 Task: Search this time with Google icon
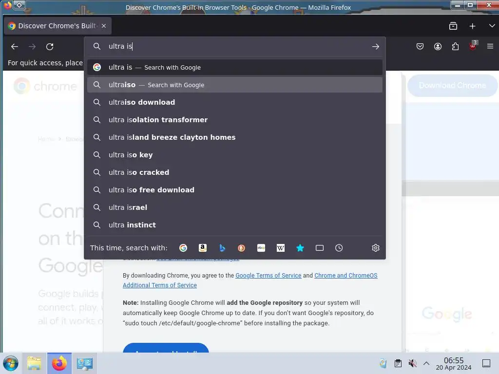pos(183,248)
